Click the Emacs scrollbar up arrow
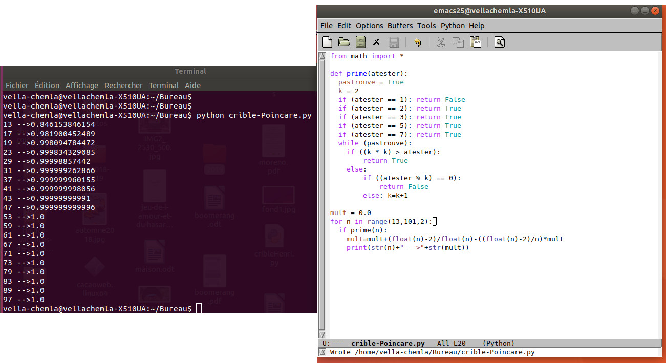Viewport: 666px width, 363px height. pyautogui.click(x=322, y=56)
